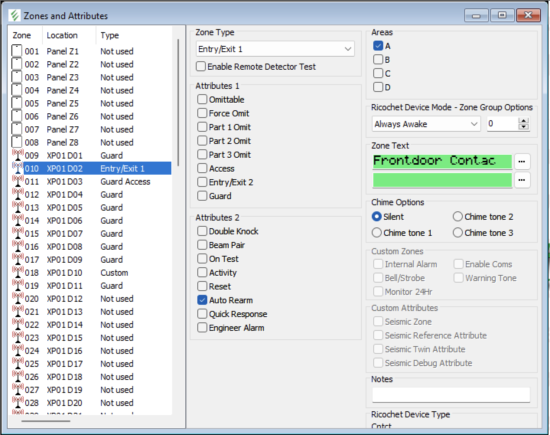This screenshot has height=435, width=550.
Task: Open the Zone Type dropdown
Action: 275,49
